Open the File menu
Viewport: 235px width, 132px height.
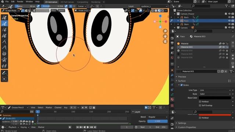[x=7, y=1]
